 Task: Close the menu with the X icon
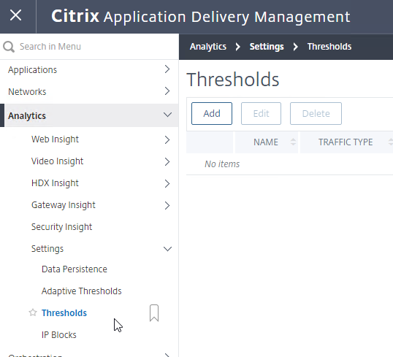click(15, 15)
